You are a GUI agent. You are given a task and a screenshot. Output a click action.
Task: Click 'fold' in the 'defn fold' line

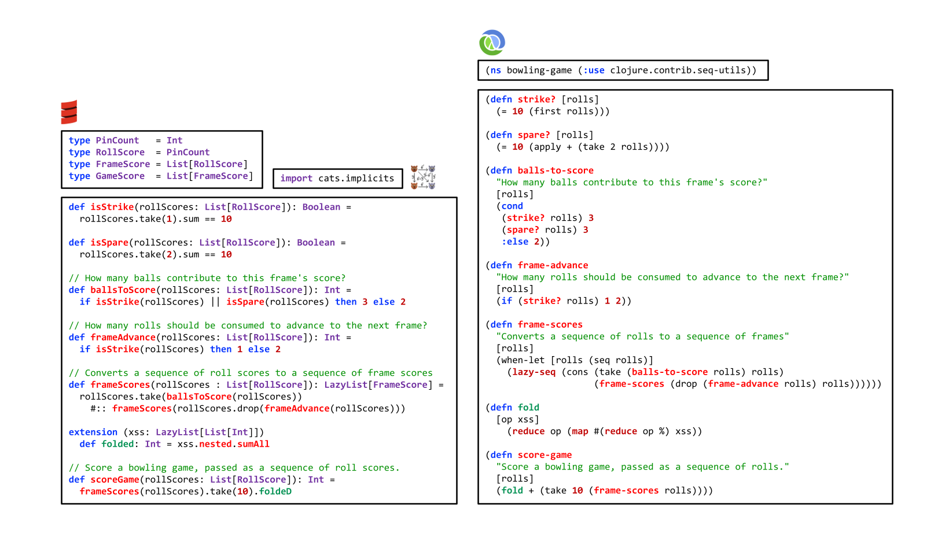pos(528,408)
